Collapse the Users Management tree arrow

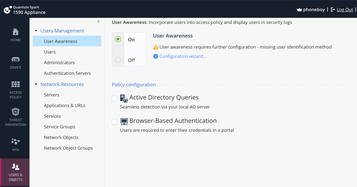click(x=36, y=30)
